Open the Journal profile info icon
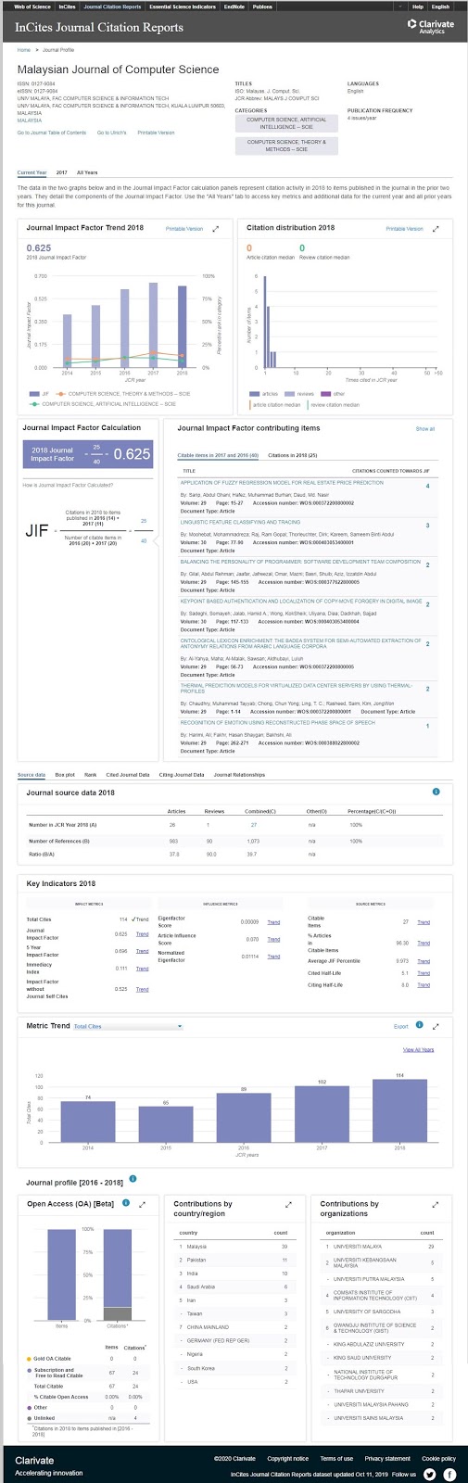 [x=133, y=1178]
